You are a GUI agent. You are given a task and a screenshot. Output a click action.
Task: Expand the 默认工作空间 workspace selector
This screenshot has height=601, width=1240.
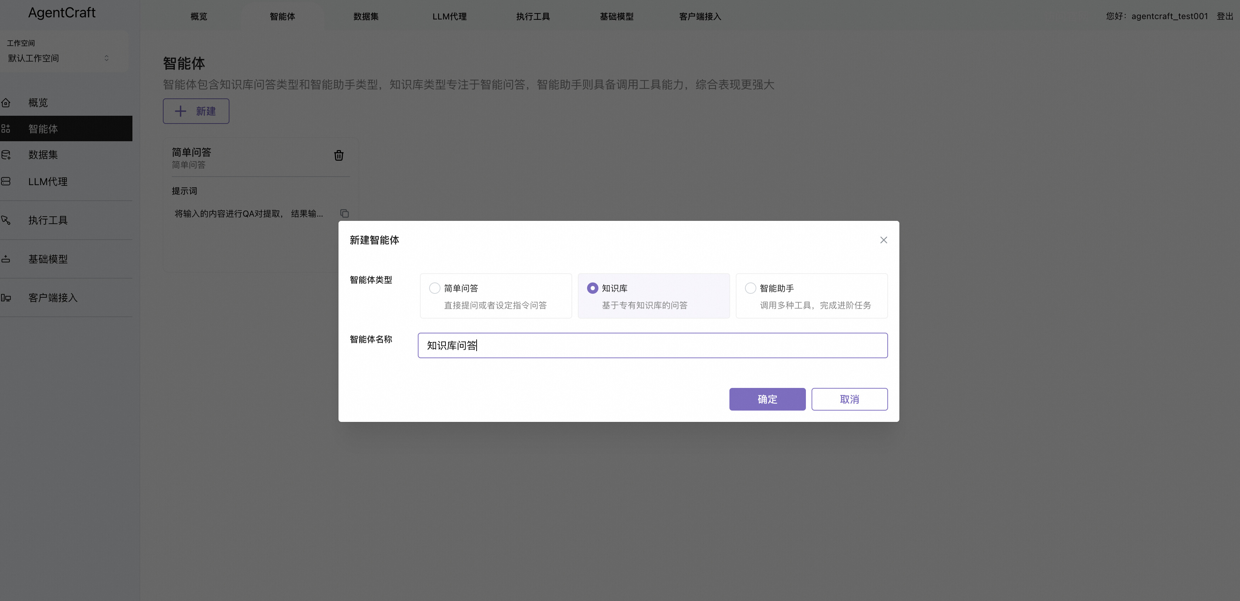tap(58, 58)
